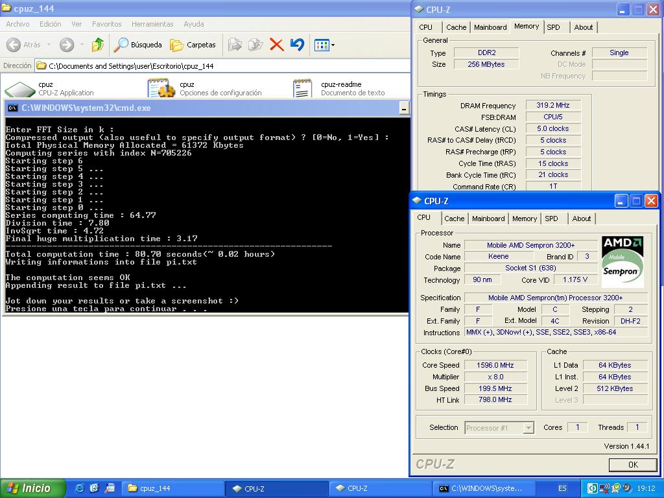
Task: Click the blue Undo arrow icon
Action: (x=297, y=45)
